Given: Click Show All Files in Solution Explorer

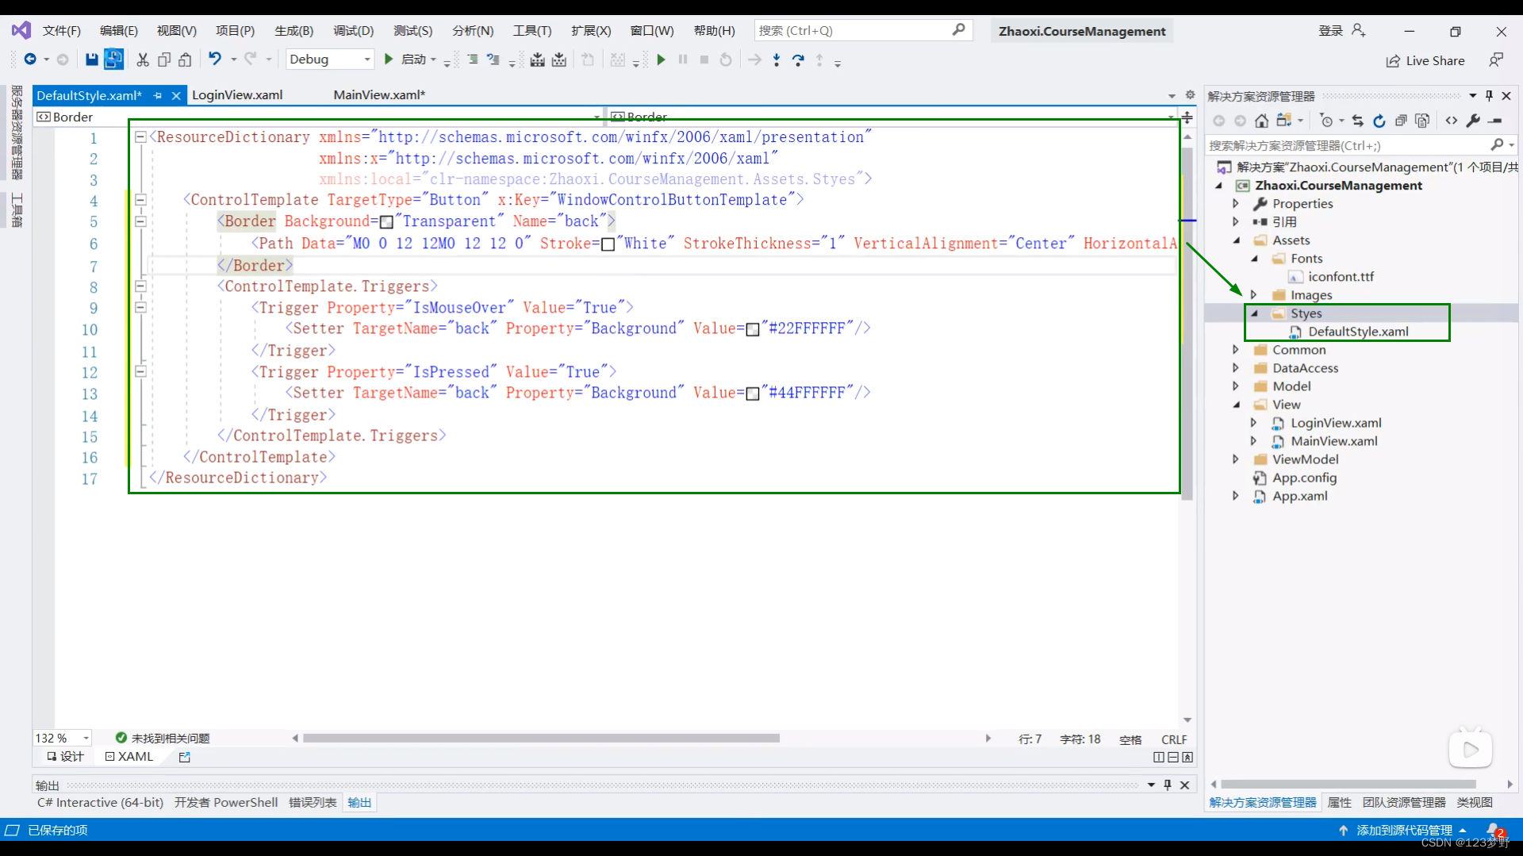Looking at the screenshot, I should pos(1422,121).
